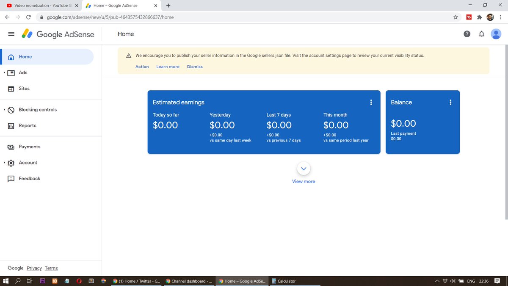
Task: Open the Chrome extensions puzzle icon
Action: click(480, 17)
